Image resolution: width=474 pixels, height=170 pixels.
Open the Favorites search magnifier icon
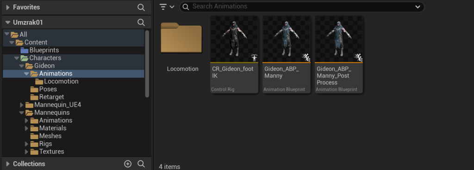(141, 7)
